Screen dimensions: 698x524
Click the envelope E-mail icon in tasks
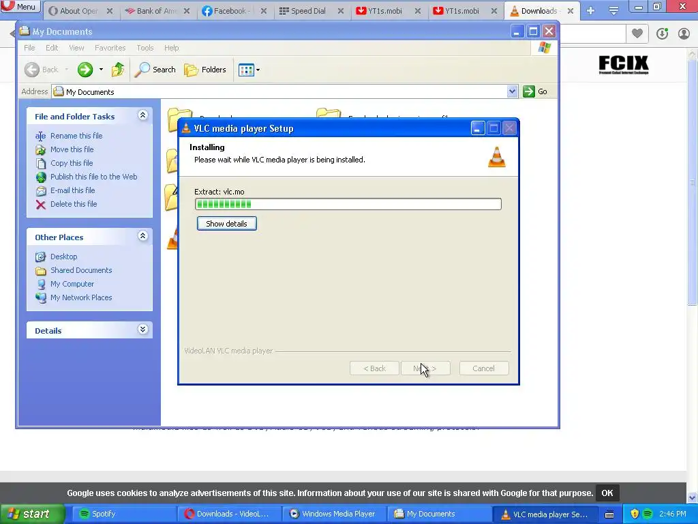click(40, 191)
